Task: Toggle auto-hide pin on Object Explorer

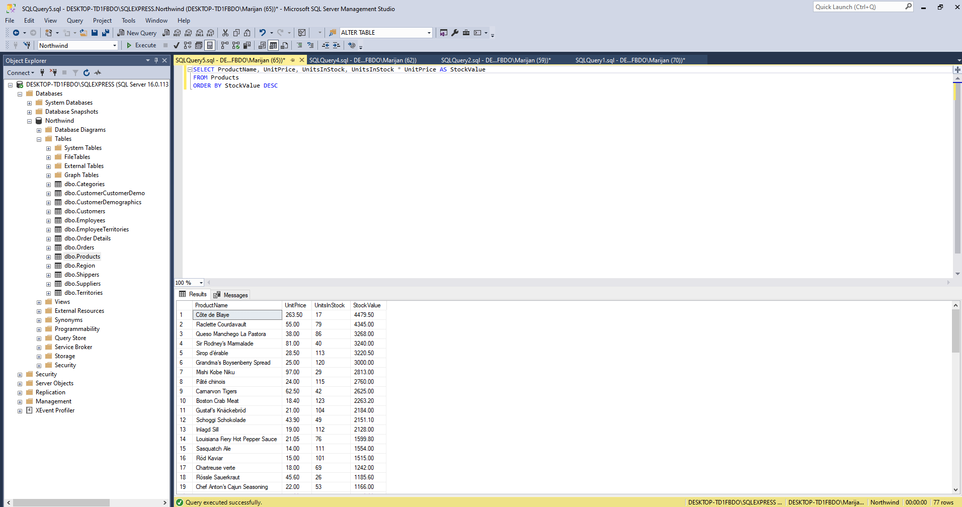Action: (x=156, y=60)
